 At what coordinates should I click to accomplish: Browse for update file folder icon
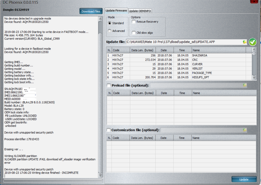[245, 42]
